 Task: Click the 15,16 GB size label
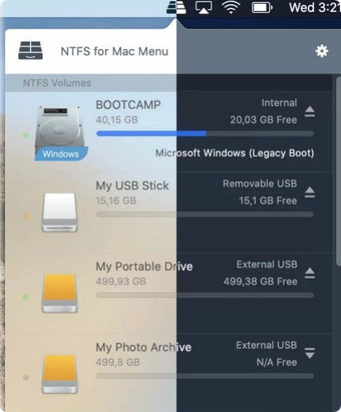click(x=116, y=200)
